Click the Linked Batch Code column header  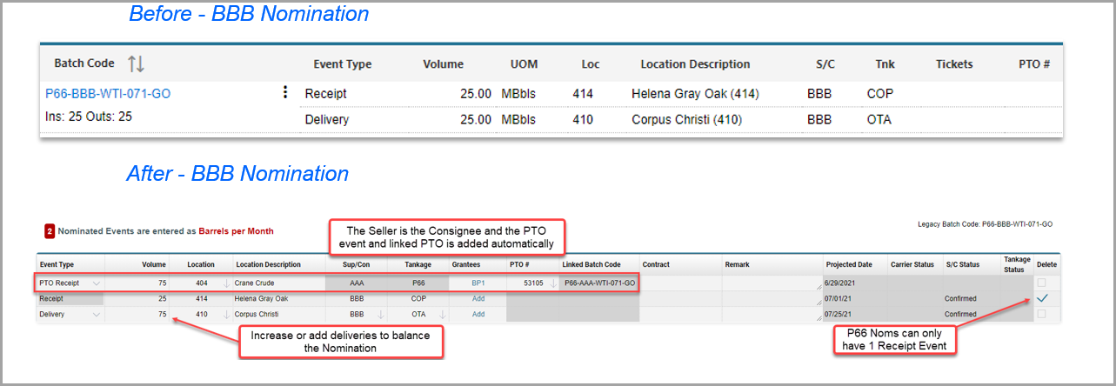(591, 264)
